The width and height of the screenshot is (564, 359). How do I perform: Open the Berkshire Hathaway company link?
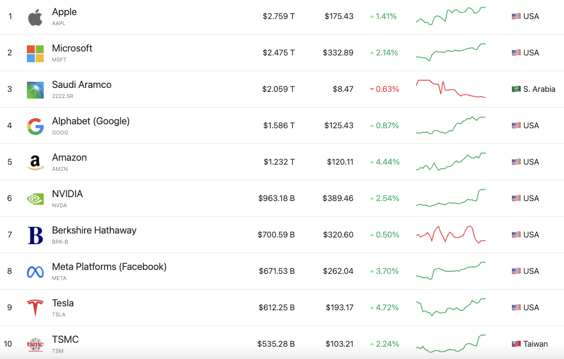tap(94, 230)
